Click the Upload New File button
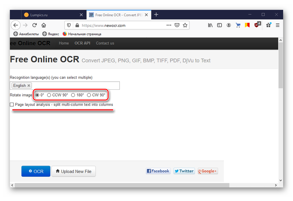 point(73,171)
